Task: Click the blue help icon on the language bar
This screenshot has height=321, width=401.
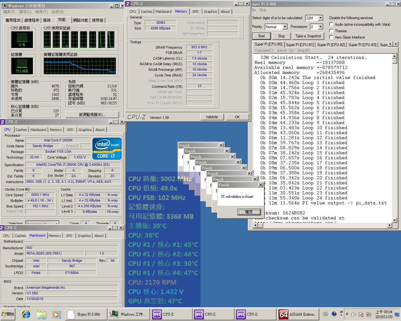Action: pyautogui.click(x=334, y=314)
